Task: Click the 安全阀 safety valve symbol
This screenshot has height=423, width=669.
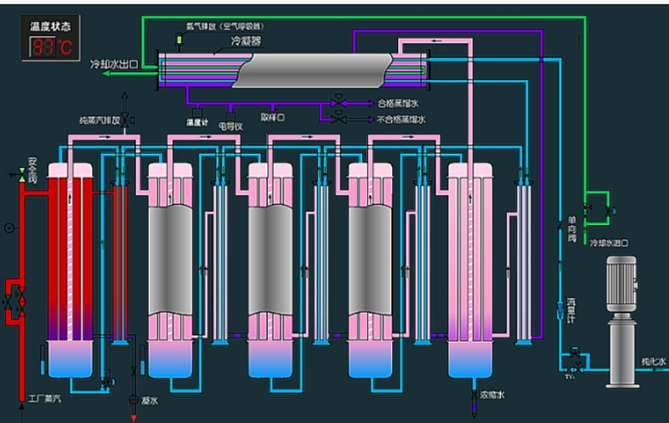Action: (x=21, y=174)
